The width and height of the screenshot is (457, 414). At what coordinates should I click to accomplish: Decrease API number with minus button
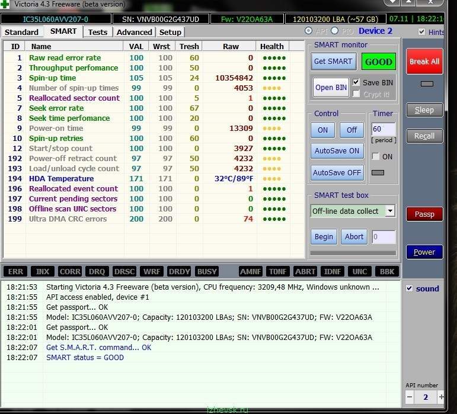click(x=410, y=397)
